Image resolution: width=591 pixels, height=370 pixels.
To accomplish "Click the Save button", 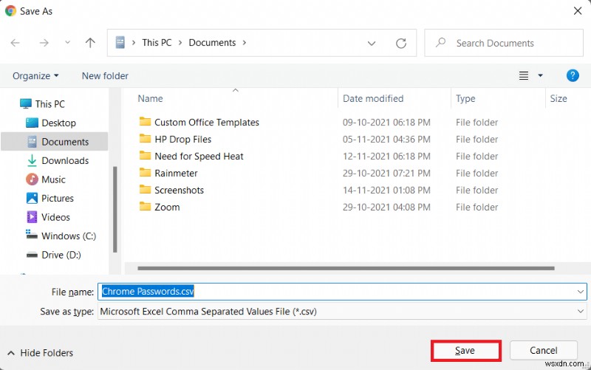I will pyautogui.click(x=466, y=351).
